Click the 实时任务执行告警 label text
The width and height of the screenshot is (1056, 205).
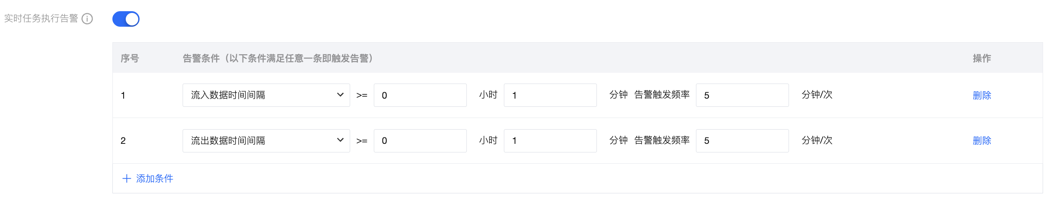pyautogui.click(x=41, y=19)
